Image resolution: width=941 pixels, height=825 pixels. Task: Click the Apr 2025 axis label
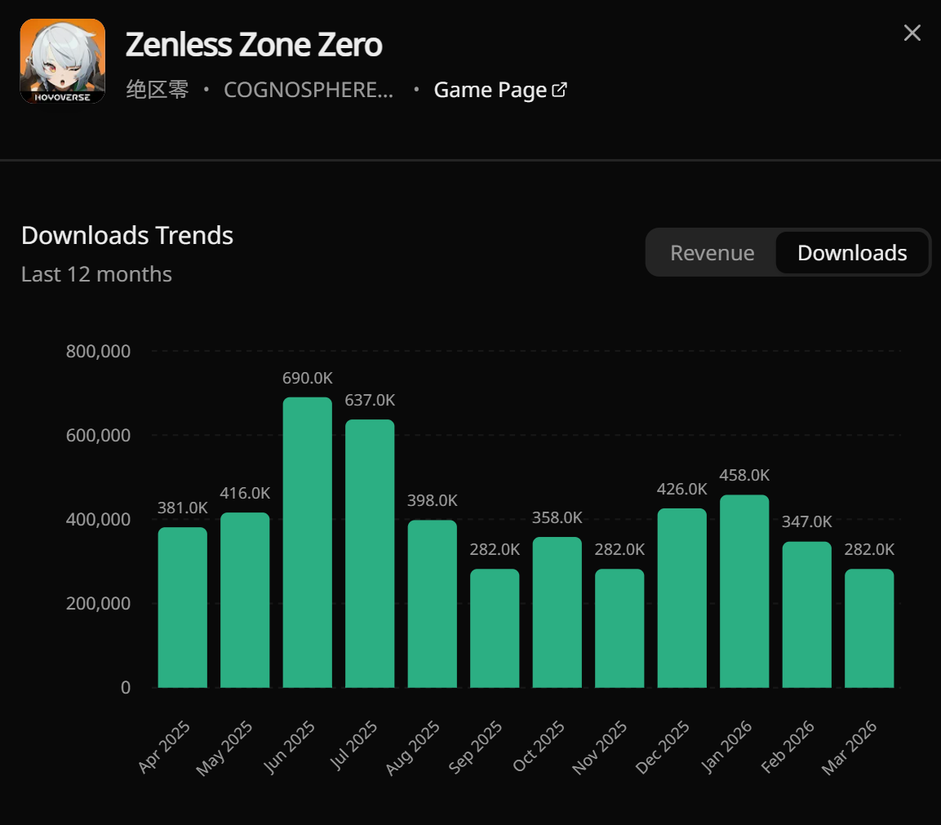point(164,747)
